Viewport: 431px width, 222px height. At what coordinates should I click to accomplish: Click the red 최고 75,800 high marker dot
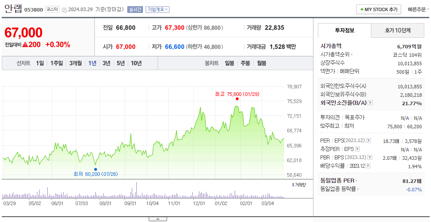(237, 99)
